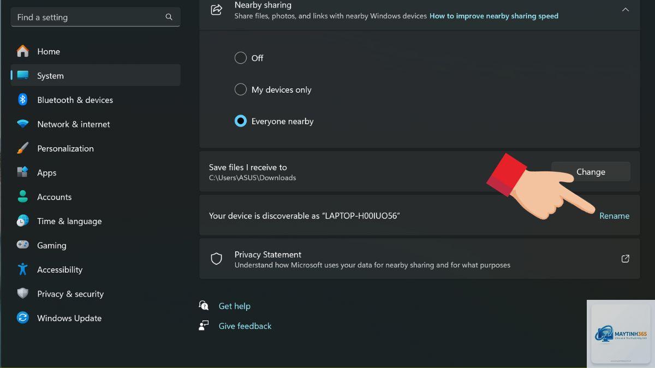This screenshot has width=655, height=368.
Task: Click the Network wifi icon
Action: coord(23,124)
